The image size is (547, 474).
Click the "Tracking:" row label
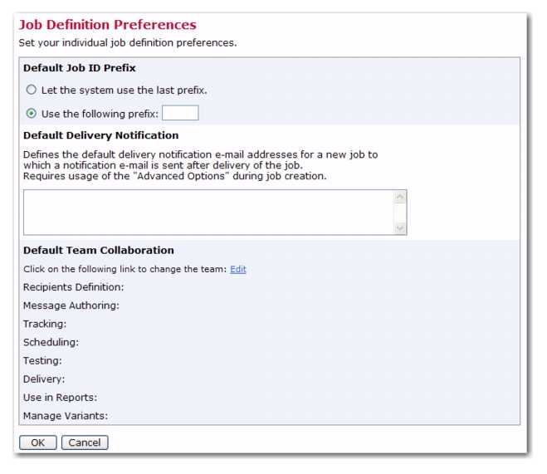(x=45, y=325)
